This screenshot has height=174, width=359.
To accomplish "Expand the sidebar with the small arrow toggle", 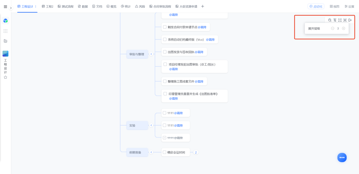I will [11, 8].
